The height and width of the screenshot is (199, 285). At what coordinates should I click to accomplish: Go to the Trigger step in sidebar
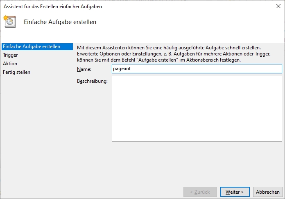[10, 55]
